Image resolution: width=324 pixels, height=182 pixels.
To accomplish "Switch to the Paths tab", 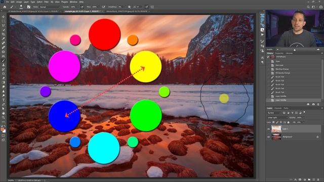I will [x=286, y=108].
